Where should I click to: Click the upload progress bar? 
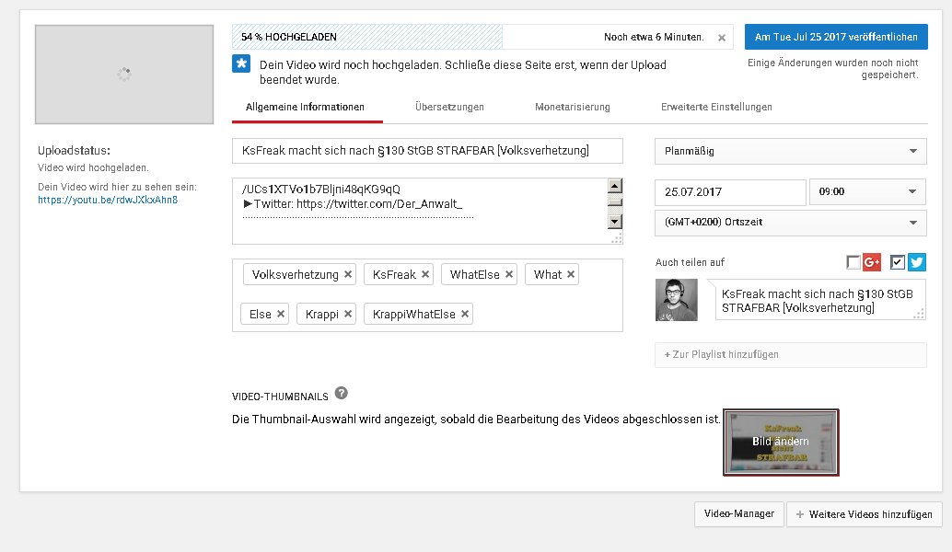coord(482,37)
